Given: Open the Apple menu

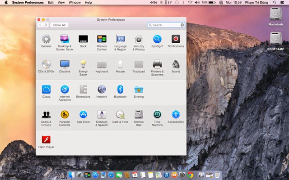Looking at the screenshot, I should [6, 2].
